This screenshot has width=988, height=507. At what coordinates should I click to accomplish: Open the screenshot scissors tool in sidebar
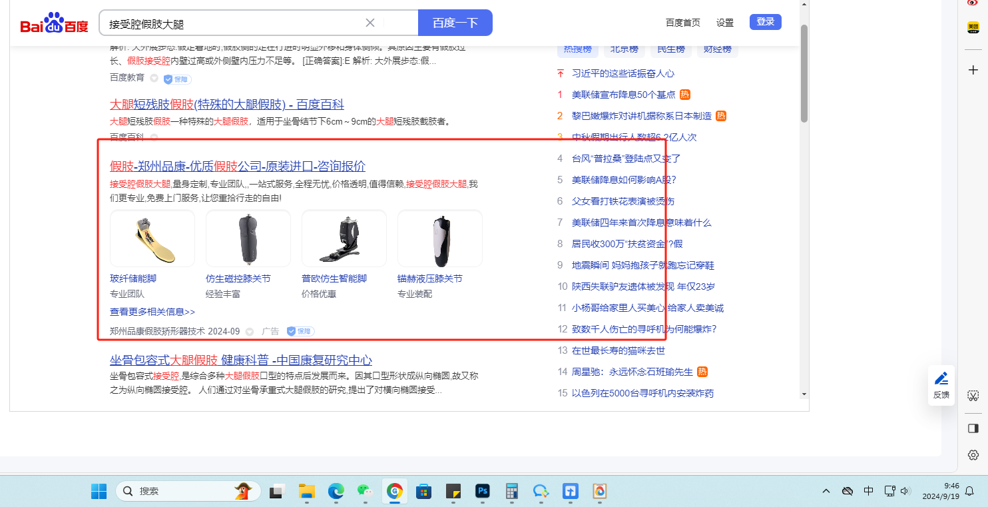(x=973, y=396)
